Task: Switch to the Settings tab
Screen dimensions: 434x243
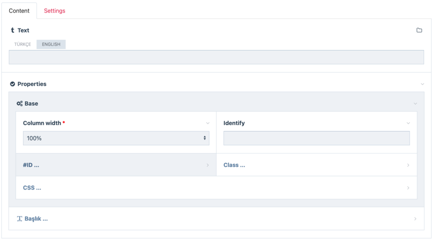Action: (54, 11)
